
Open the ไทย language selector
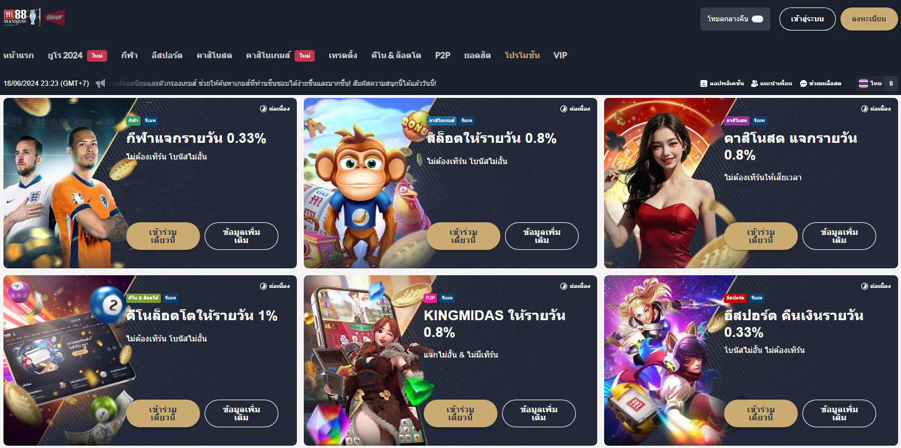pos(876,83)
